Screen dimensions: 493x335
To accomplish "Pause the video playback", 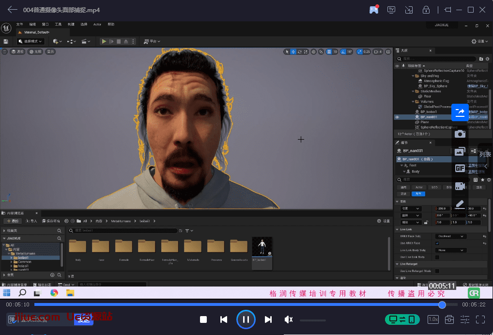I will (246, 319).
